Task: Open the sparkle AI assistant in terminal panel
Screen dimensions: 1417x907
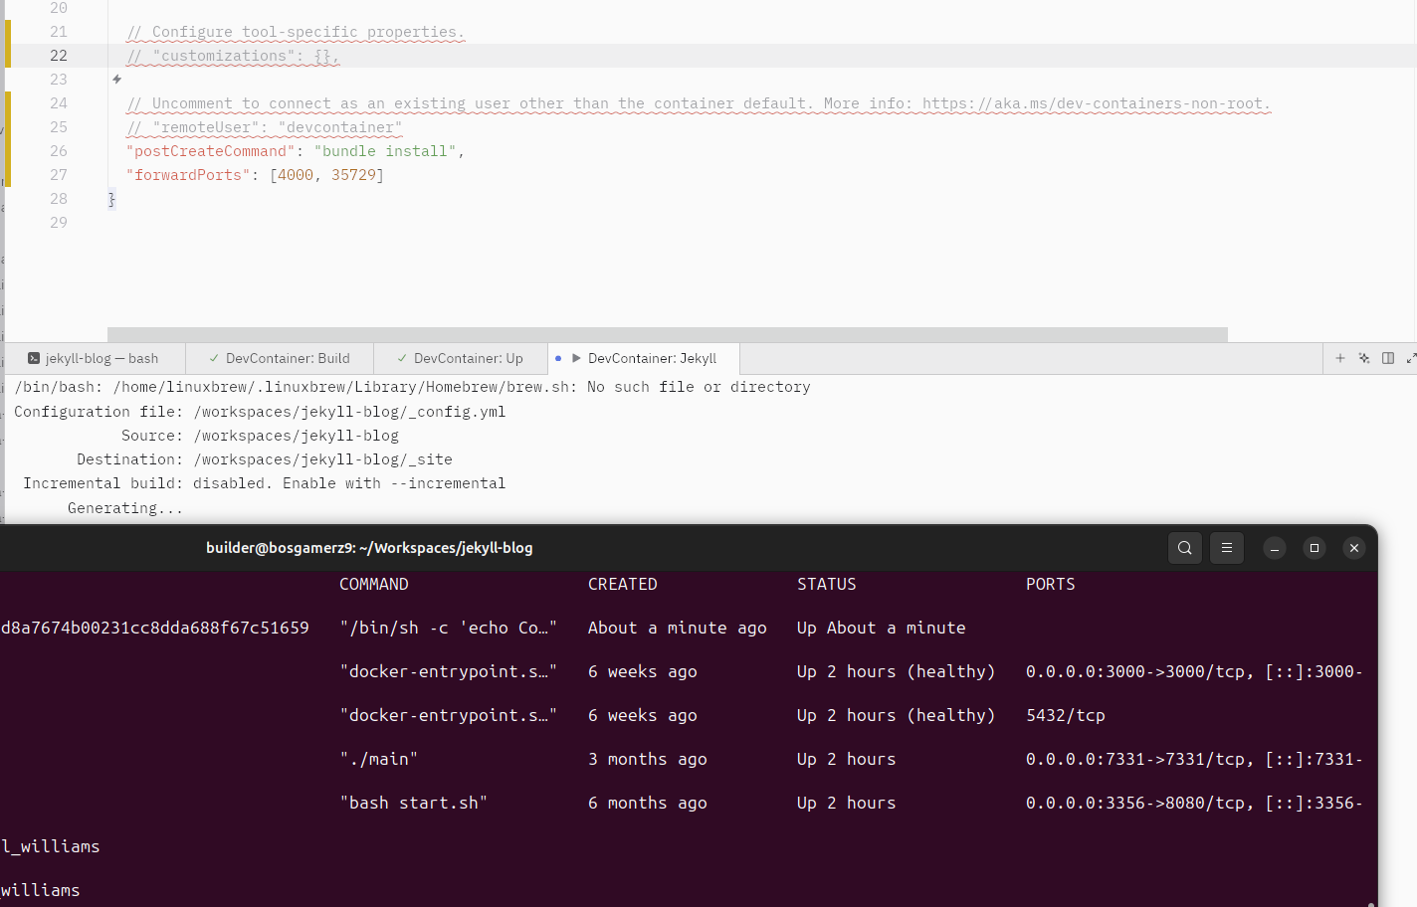Action: pyautogui.click(x=1364, y=358)
